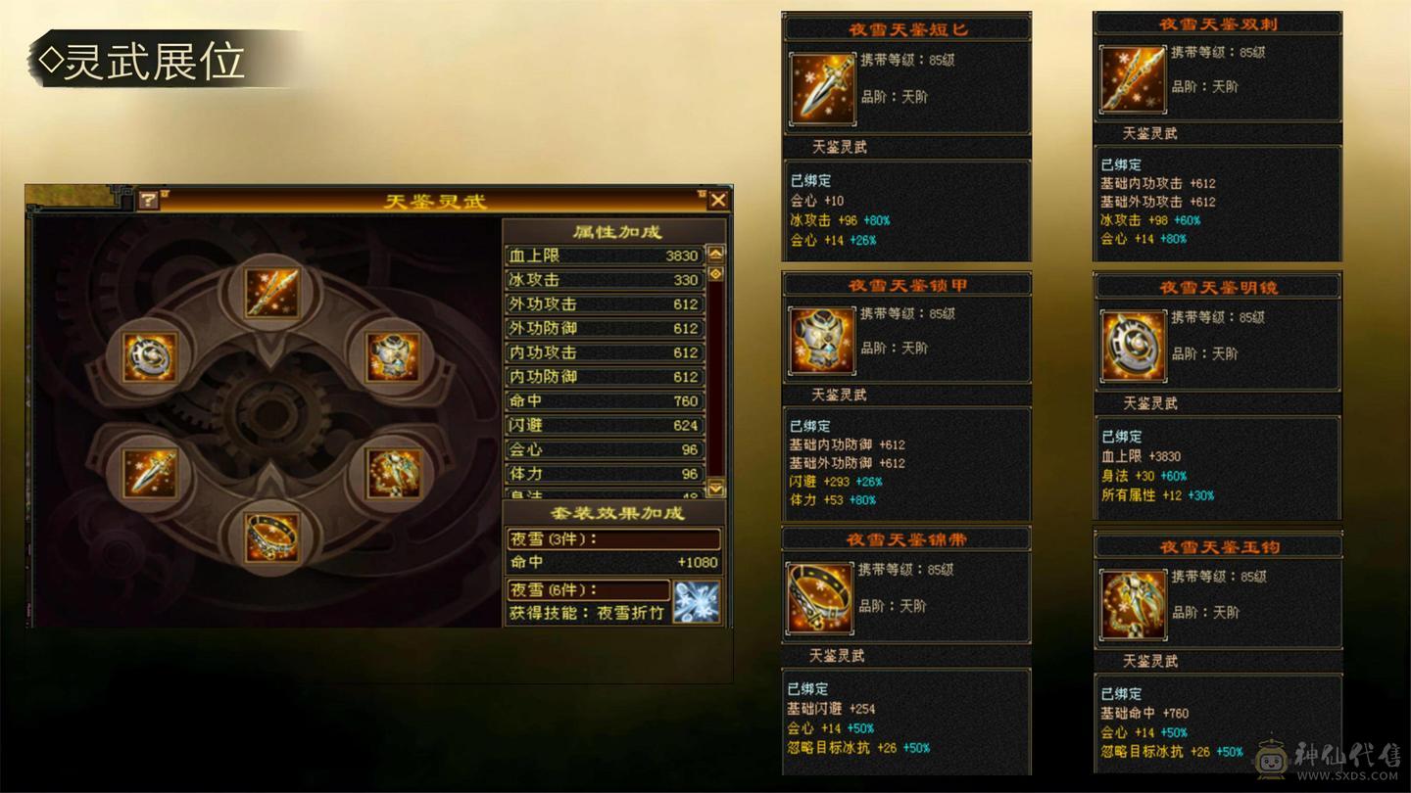Click attribute list scroll-down arrow
This screenshot has height=793, width=1411.
[x=716, y=488]
